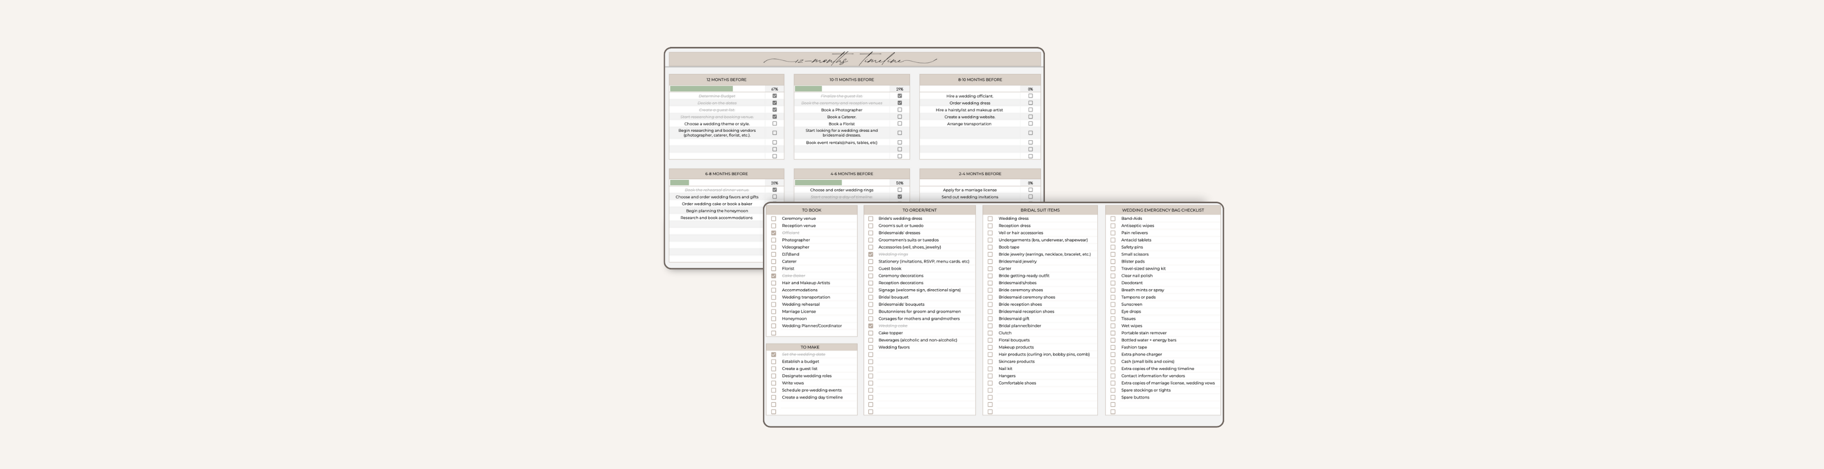
Task: Tick the 'Band-Aids' checkbox
Action: pyautogui.click(x=1113, y=218)
